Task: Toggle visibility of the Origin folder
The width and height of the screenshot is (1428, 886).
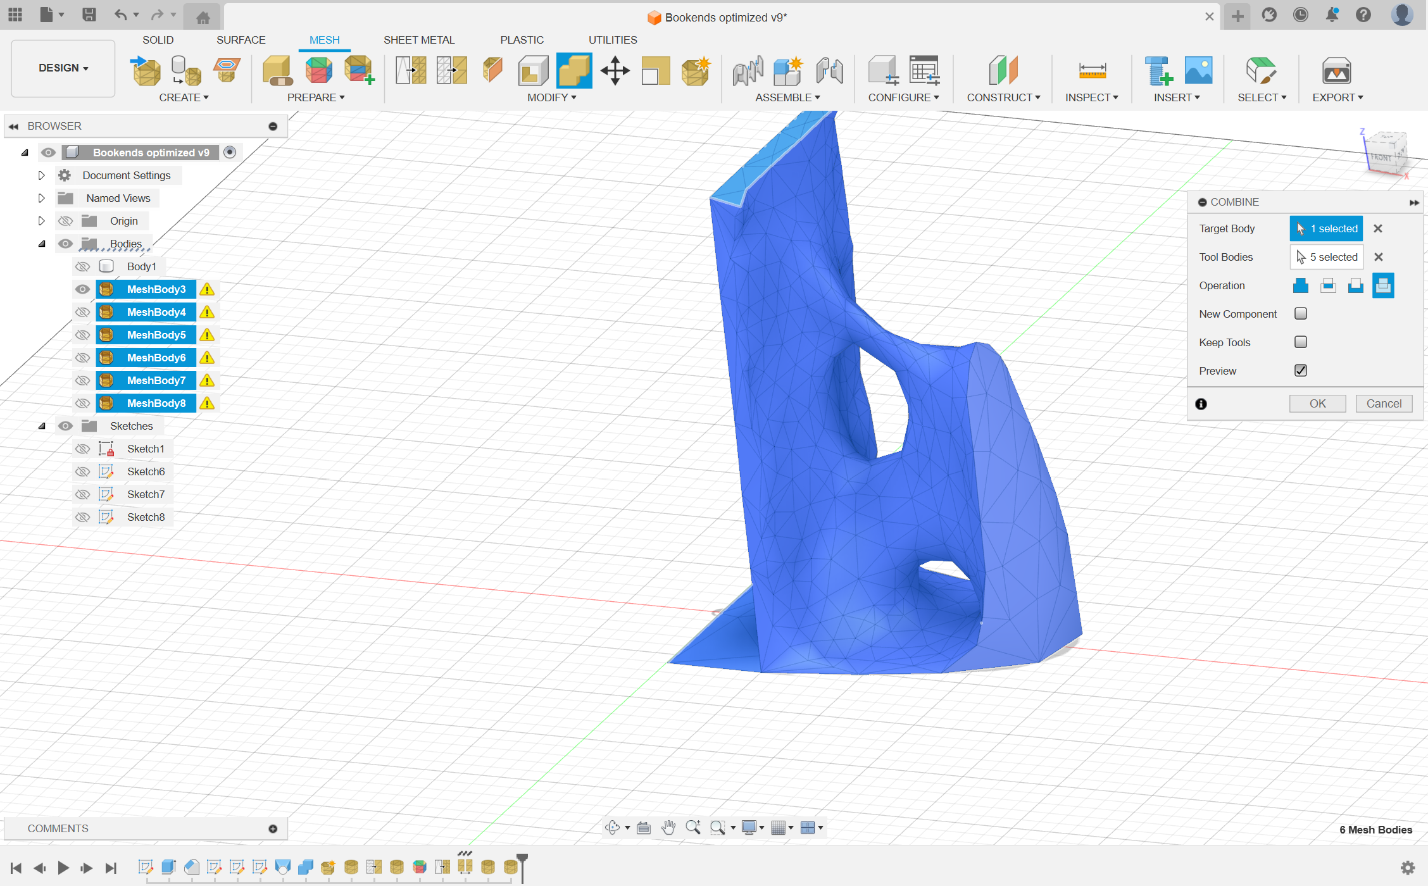Action: point(65,221)
